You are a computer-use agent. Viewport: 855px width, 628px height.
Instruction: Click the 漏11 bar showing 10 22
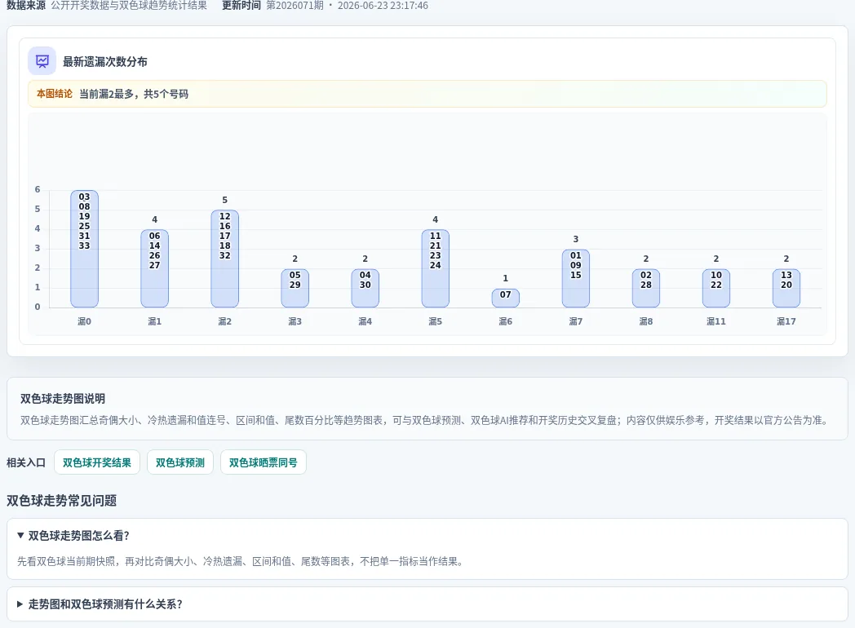(716, 288)
